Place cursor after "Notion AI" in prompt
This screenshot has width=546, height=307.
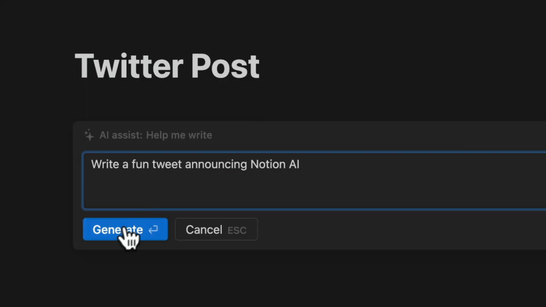300,164
